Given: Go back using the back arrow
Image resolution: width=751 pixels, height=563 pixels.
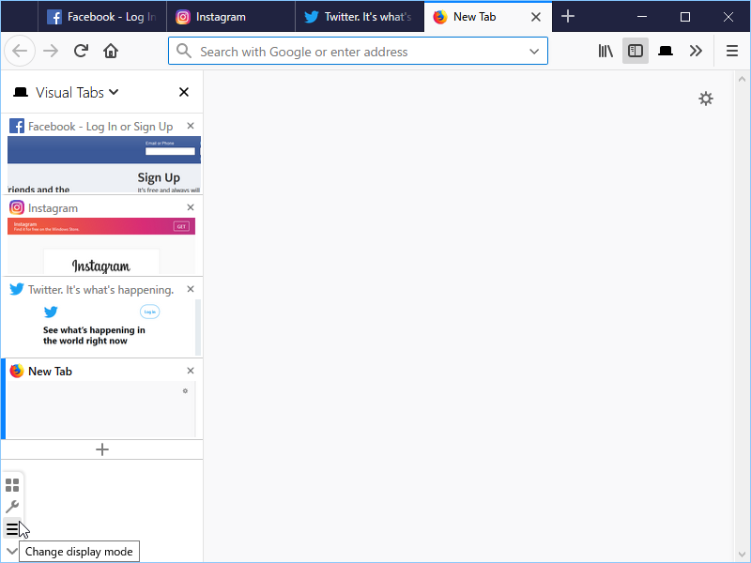Looking at the screenshot, I should (20, 51).
